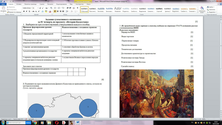Show paragraph marks with the pilcrow icon
The image size is (222, 125).
click(77, 8)
